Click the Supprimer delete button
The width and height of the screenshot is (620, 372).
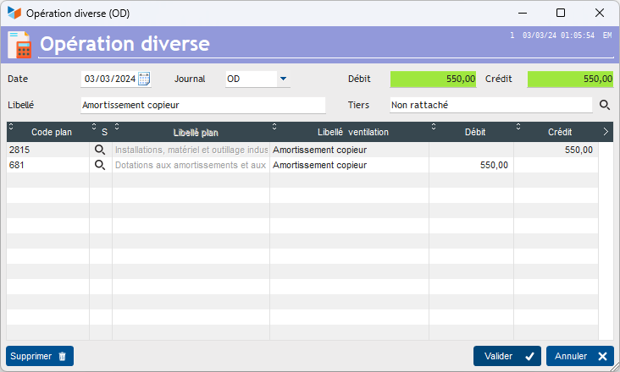pos(39,356)
